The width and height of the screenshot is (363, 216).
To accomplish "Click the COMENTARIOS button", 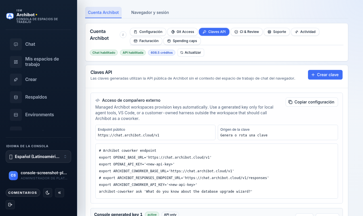I will [x=23, y=193].
